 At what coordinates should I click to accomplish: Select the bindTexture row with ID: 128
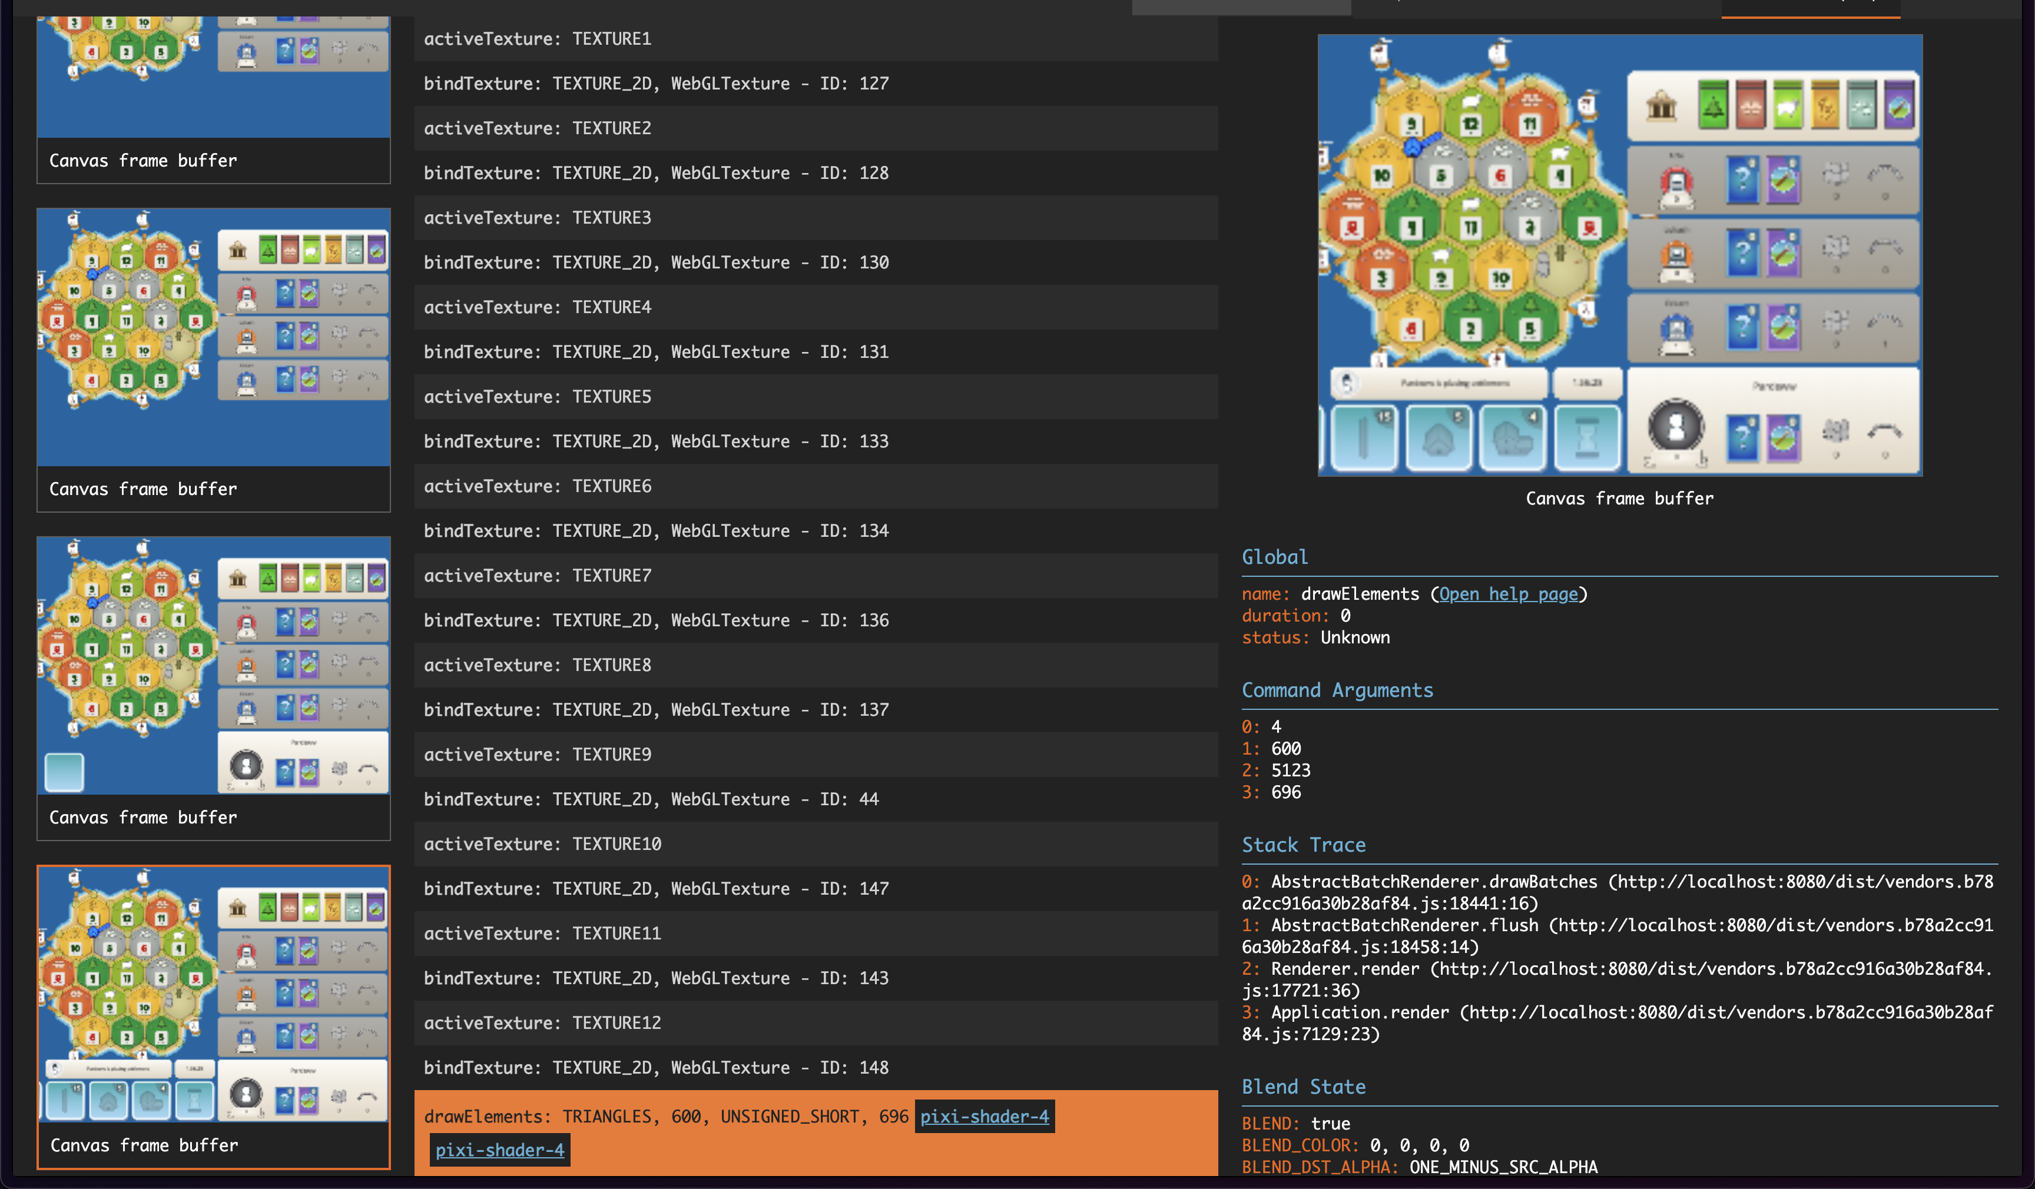tap(817, 172)
